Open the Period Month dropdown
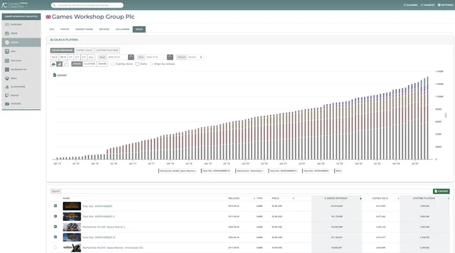This screenshot has height=253, width=455. [x=195, y=57]
